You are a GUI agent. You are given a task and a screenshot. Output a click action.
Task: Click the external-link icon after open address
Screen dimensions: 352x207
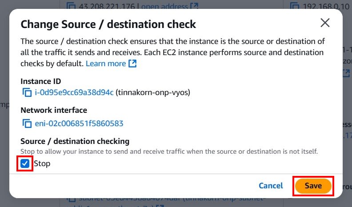point(194,6)
